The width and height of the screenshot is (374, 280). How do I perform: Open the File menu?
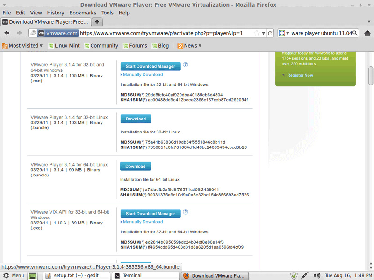7,13
